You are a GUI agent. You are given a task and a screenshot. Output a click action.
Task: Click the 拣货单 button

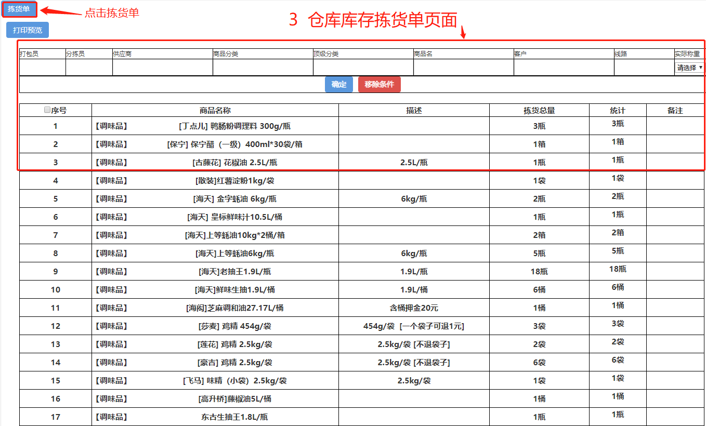coord(19,9)
